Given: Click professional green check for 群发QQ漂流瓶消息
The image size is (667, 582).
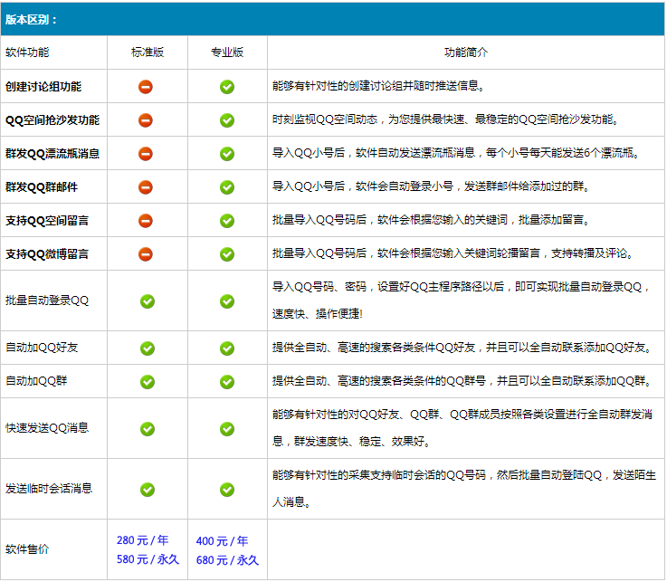Looking at the screenshot, I should point(227,154).
